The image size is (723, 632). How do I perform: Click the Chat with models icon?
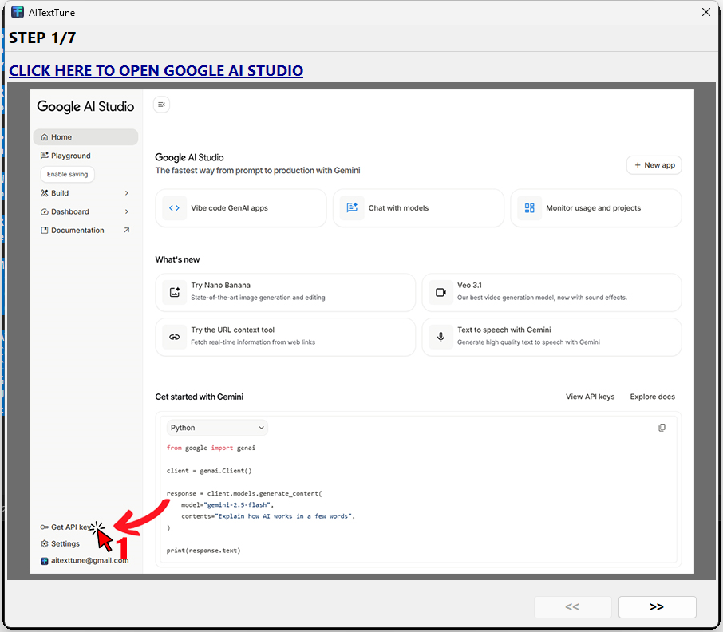(x=352, y=208)
